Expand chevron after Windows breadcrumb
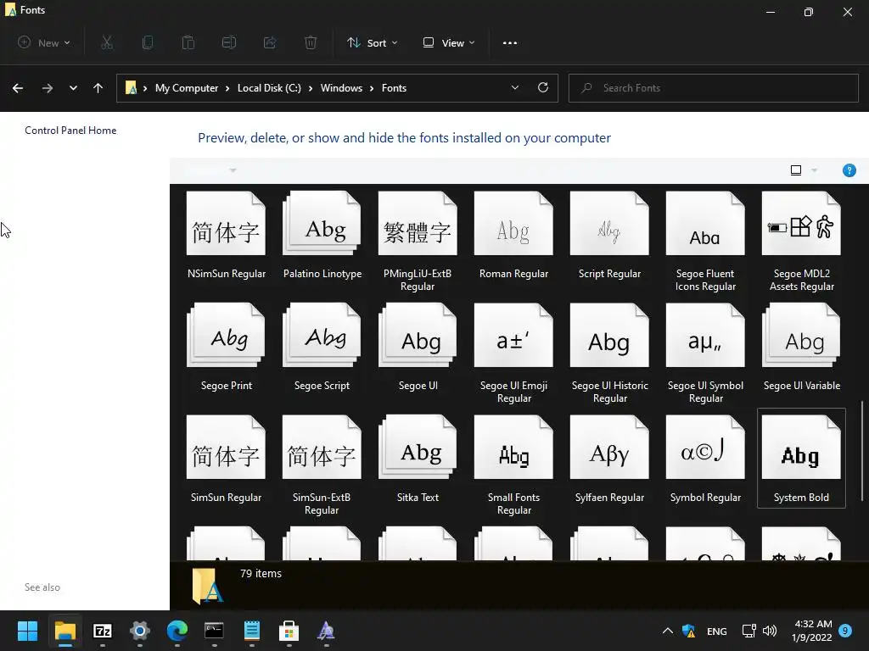 pyautogui.click(x=372, y=88)
